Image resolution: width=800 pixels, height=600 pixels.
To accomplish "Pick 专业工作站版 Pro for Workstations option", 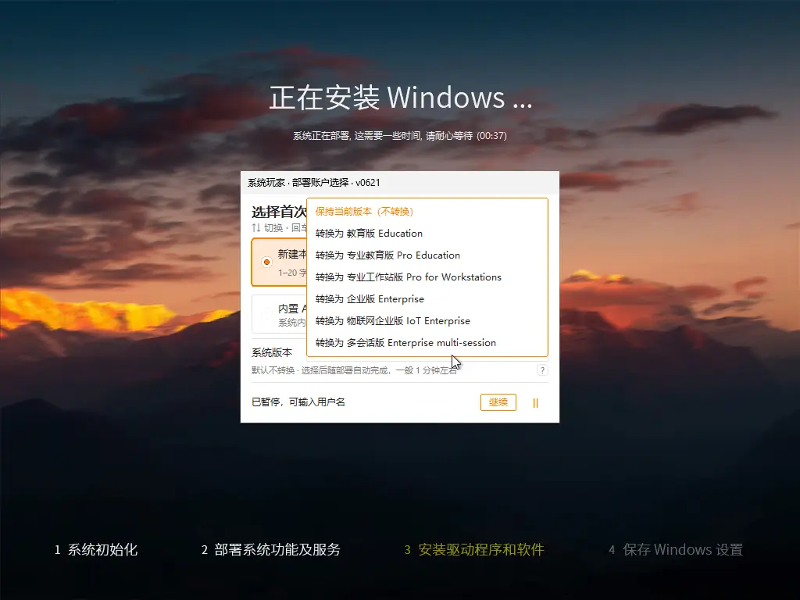I will (427, 277).
